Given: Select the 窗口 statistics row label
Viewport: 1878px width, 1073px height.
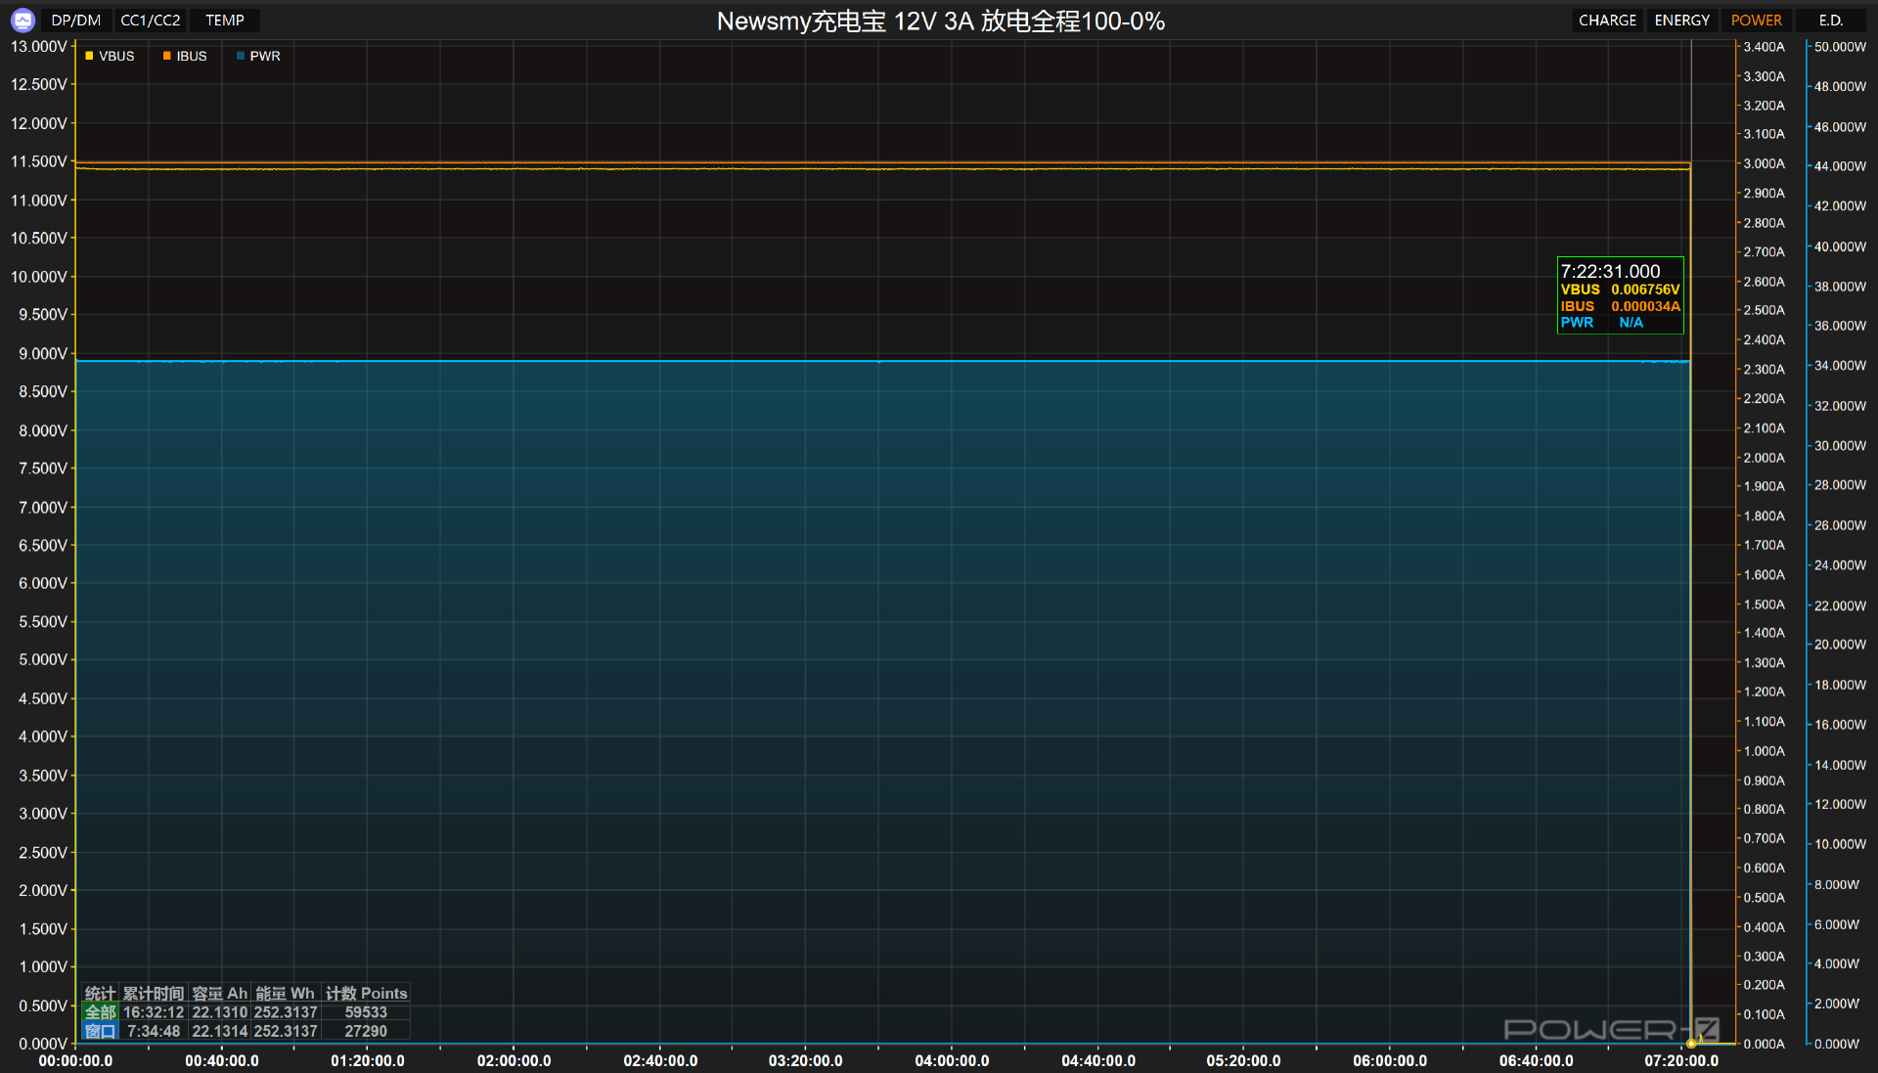Looking at the screenshot, I should (100, 1031).
